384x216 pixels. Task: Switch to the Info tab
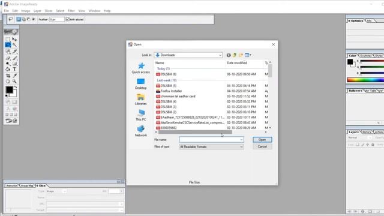(370, 21)
